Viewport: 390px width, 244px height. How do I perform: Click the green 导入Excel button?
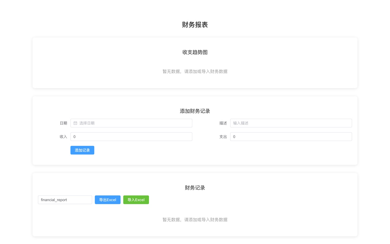pos(136,200)
